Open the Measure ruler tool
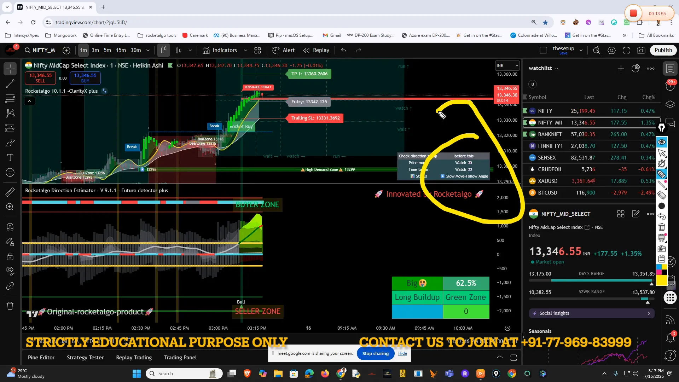The height and width of the screenshot is (382, 679). coord(10,192)
